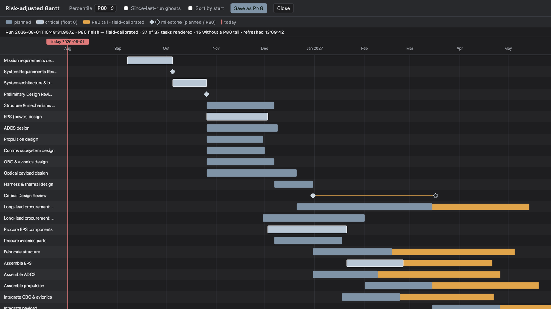Enable Since-last-run ghosts checkbox
The height and width of the screenshot is (309, 551).
[126, 8]
